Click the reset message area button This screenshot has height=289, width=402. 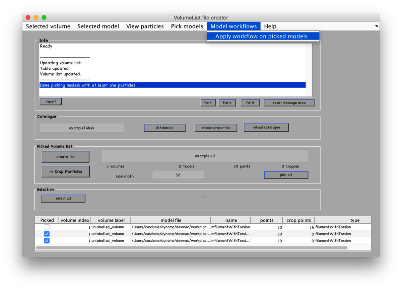tap(289, 102)
